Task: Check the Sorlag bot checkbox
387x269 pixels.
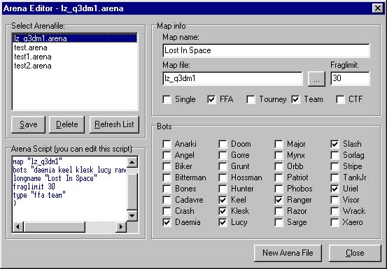Action: pyautogui.click(x=335, y=155)
